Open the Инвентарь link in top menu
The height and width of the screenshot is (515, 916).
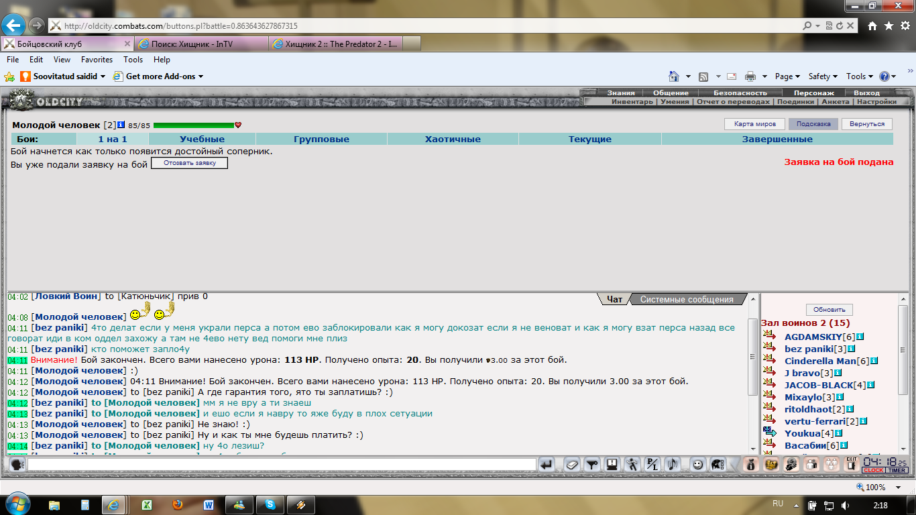coord(632,102)
